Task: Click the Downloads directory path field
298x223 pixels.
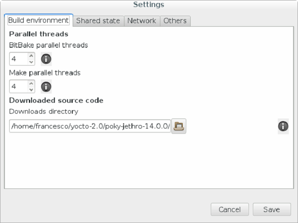Action: [90, 126]
